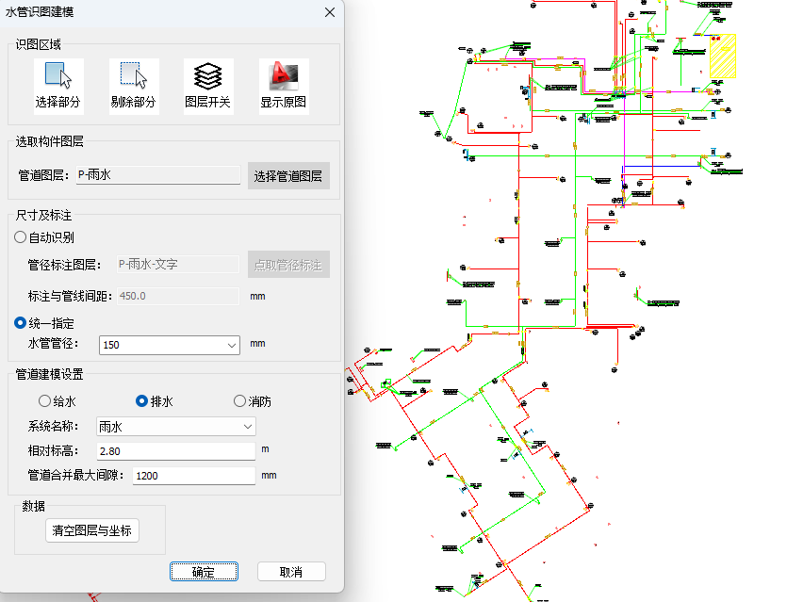Select the 统一指定 radio option
The height and width of the screenshot is (602, 787).
pyautogui.click(x=20, y=322)
